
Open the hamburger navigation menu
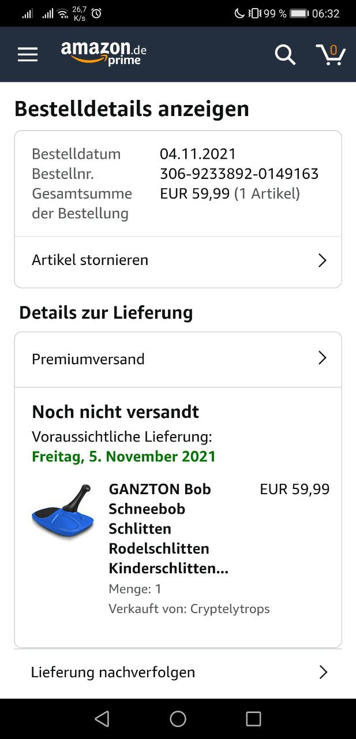point(28,54)
